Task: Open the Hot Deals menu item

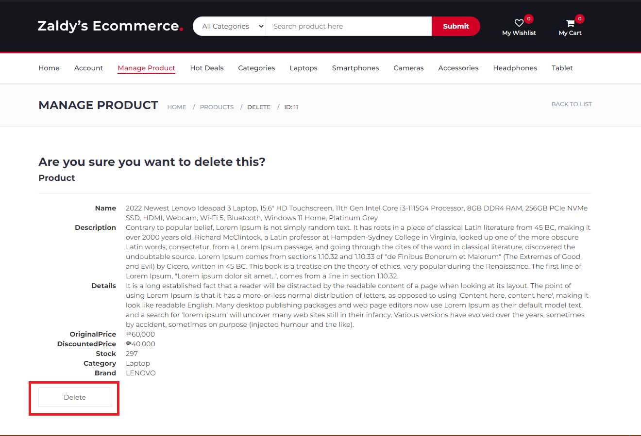Action: click(206, 68)
